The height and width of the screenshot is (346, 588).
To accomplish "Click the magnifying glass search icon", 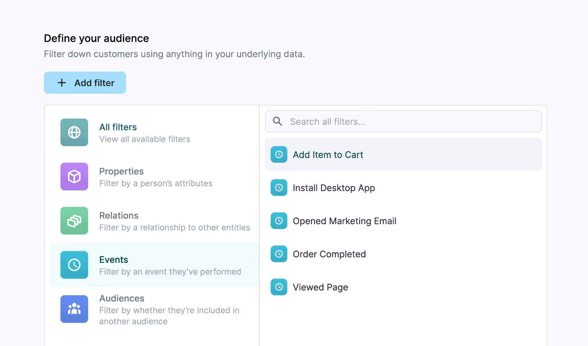I will tap(277, 121).
